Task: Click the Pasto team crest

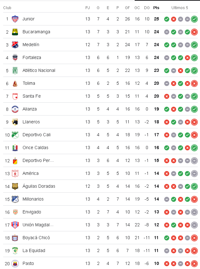Action: click(x=15, y=263)
